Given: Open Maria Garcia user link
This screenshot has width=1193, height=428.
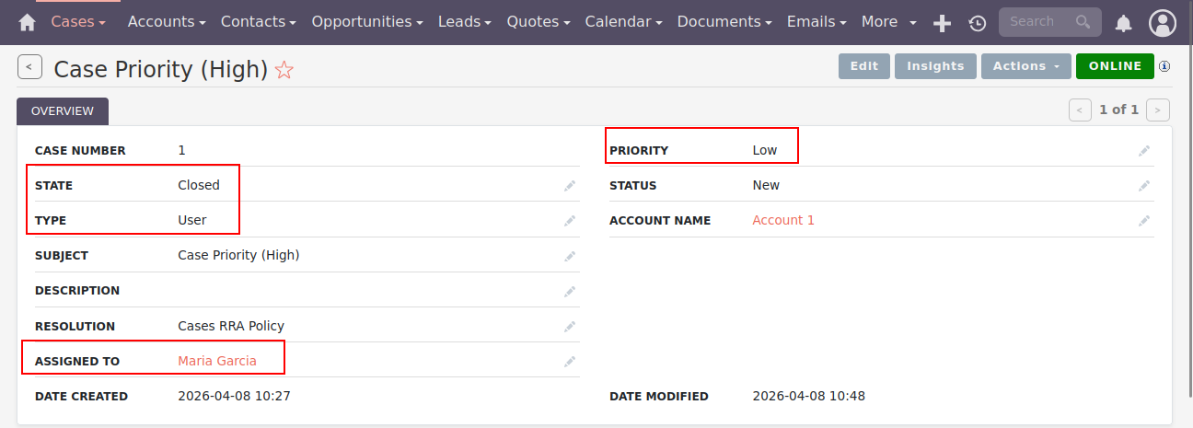Looking at the screenshot, I should [x=217, y=362].
